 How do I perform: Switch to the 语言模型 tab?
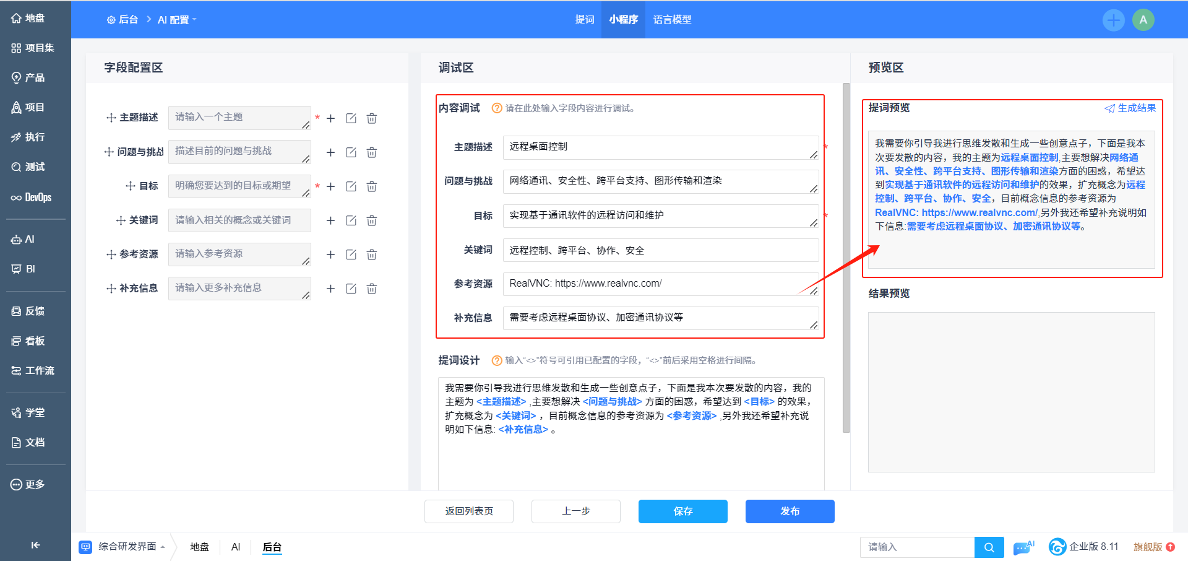coord(672,20)
